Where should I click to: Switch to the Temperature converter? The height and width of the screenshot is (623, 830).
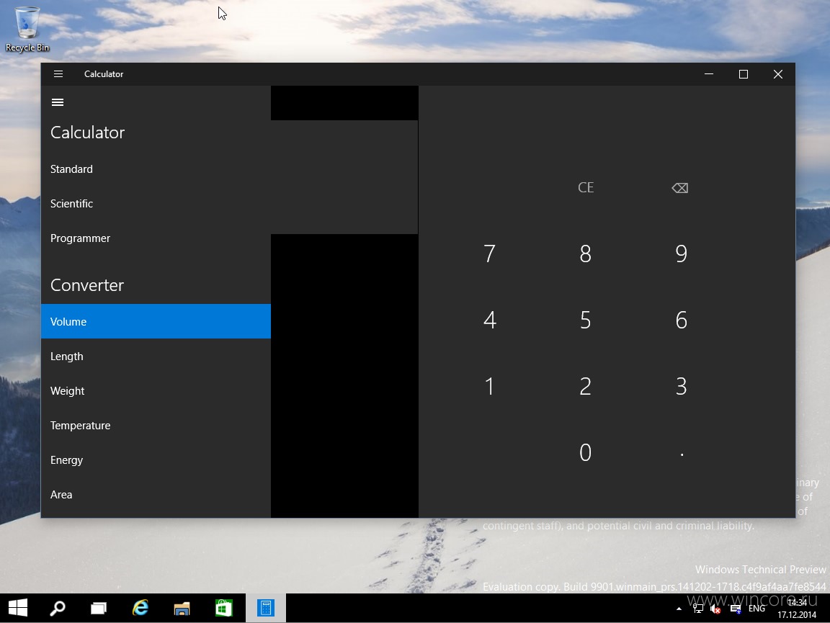coord(156,426)
